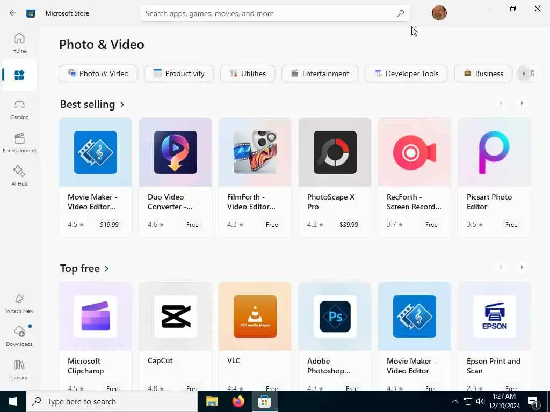Select the Productivity category chip
Screen dimensions: 550x412
tap(179, 73)
